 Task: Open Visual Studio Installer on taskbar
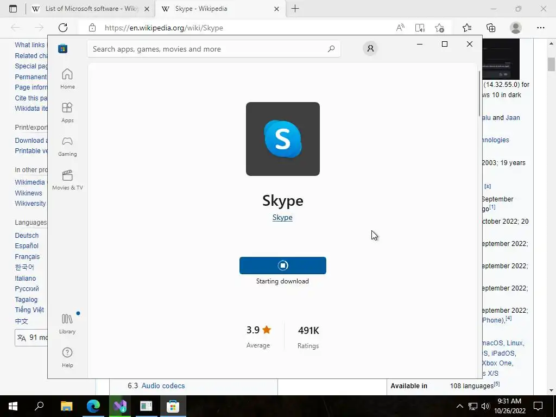(x=120, y=406)
